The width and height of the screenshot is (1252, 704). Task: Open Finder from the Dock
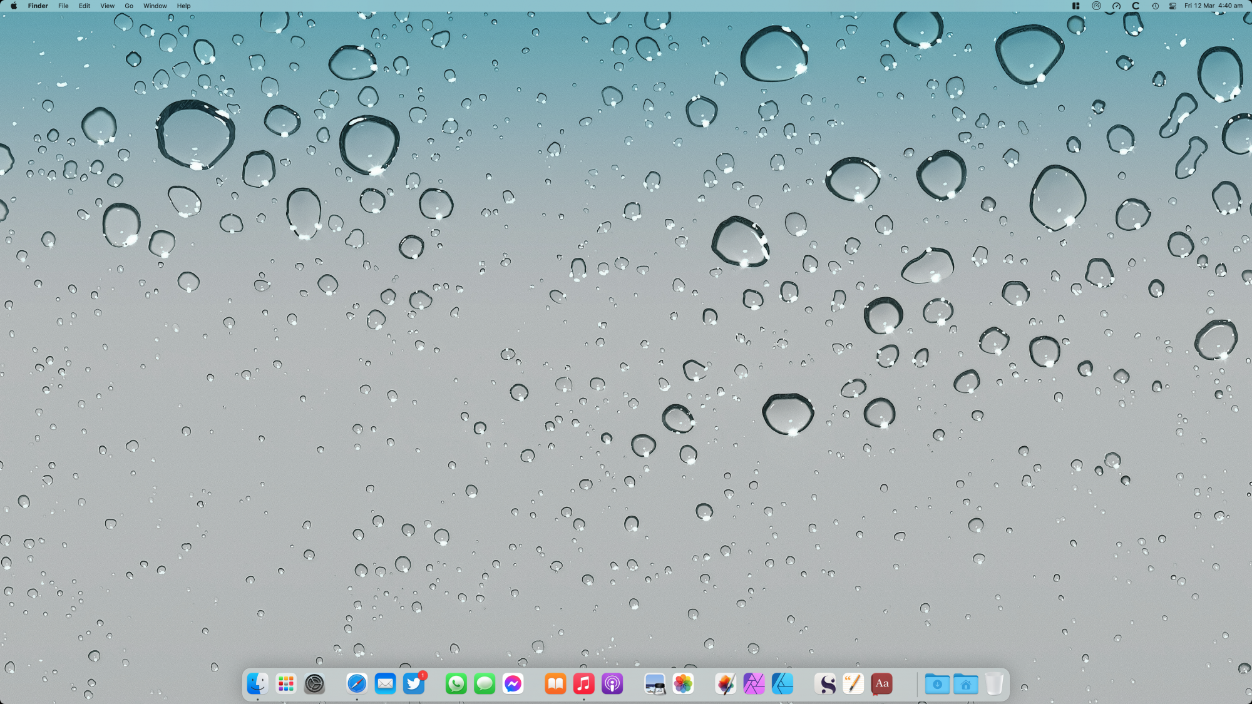[257, 683]
